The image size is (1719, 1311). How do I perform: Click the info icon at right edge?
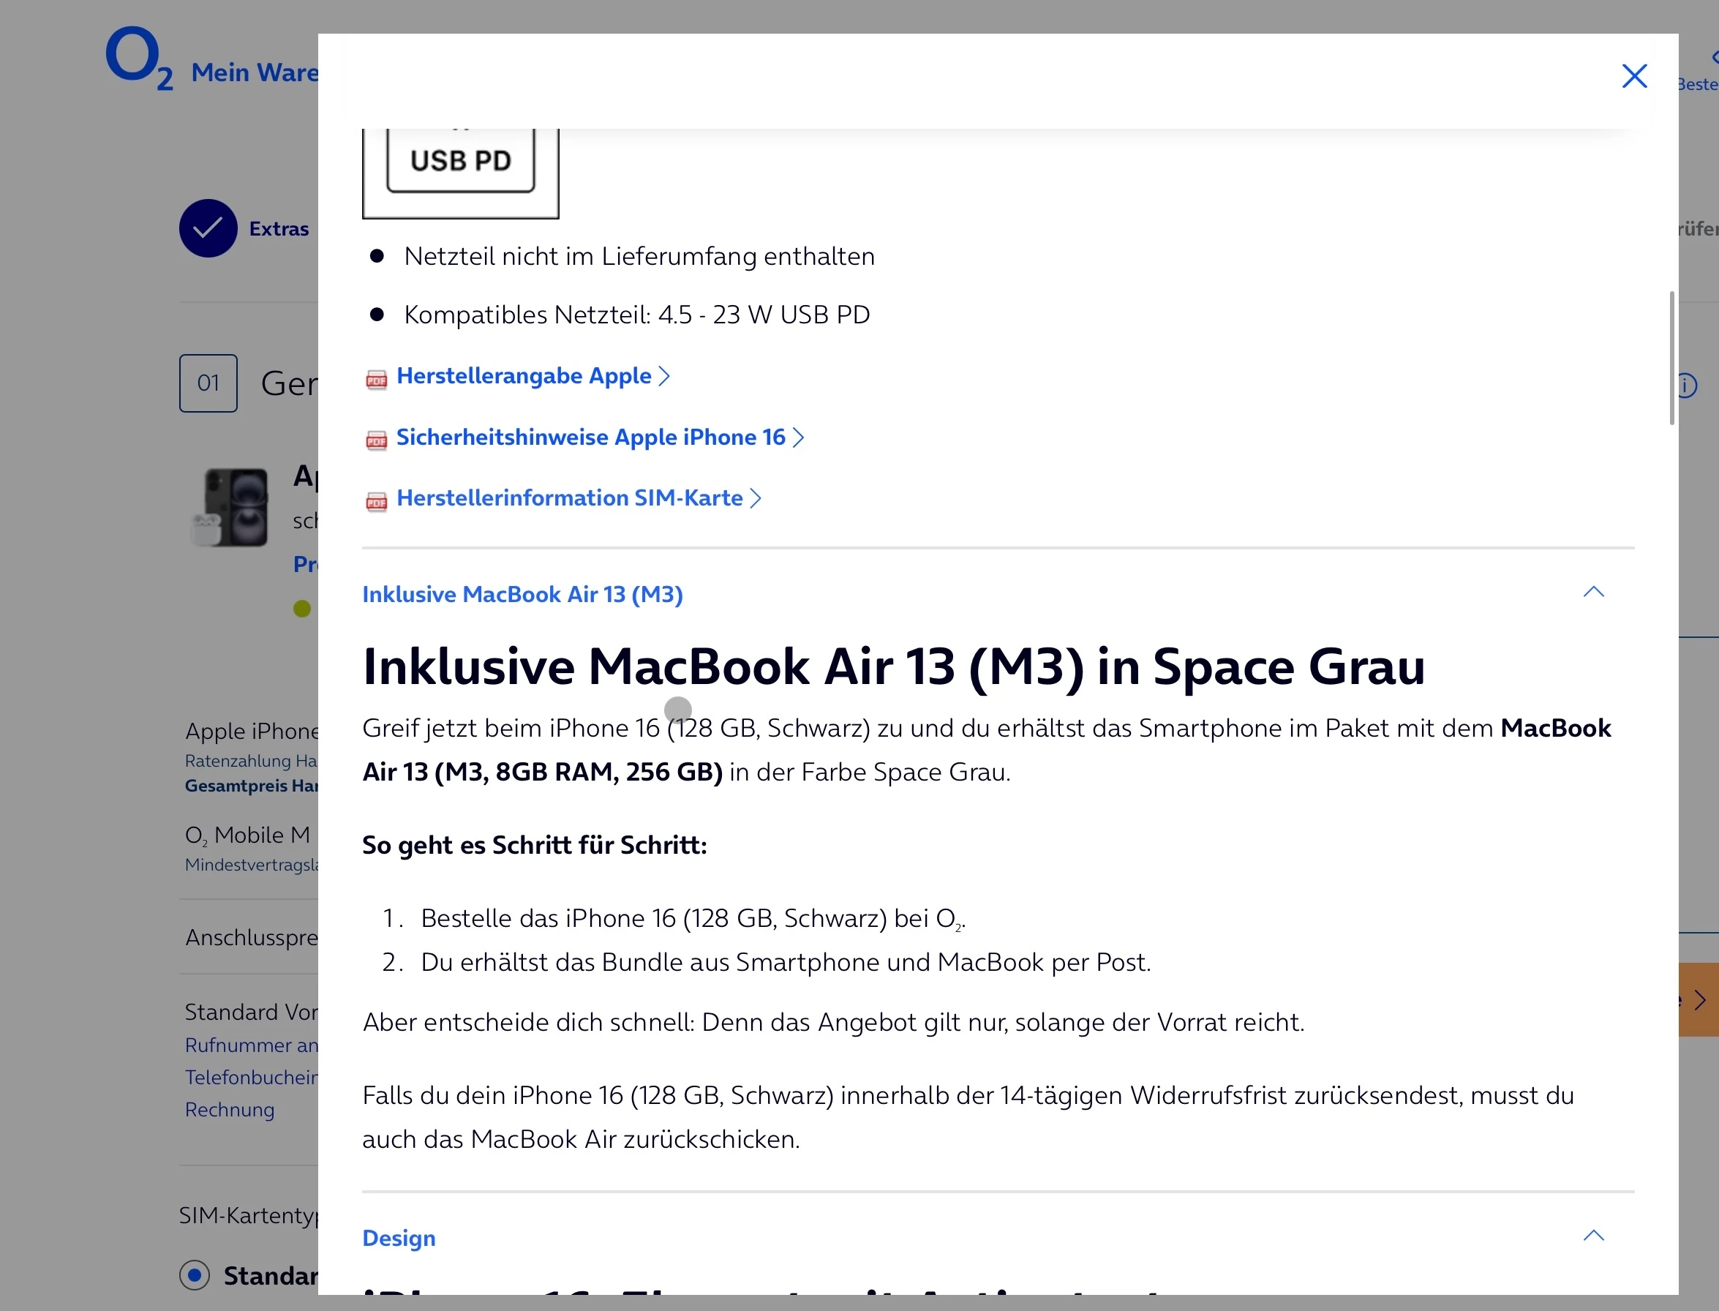1687,386
